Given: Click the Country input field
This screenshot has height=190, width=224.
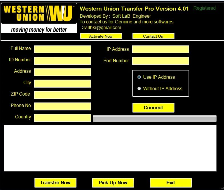Looking at the screenshot, I should click(62, 118).
